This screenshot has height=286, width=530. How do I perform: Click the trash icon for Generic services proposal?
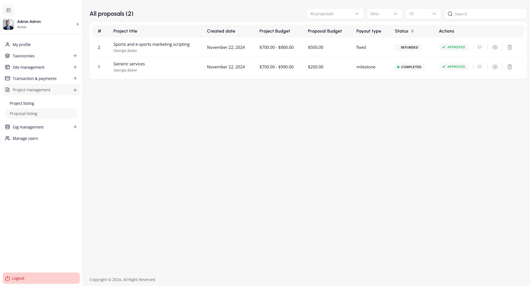(510, 67)
